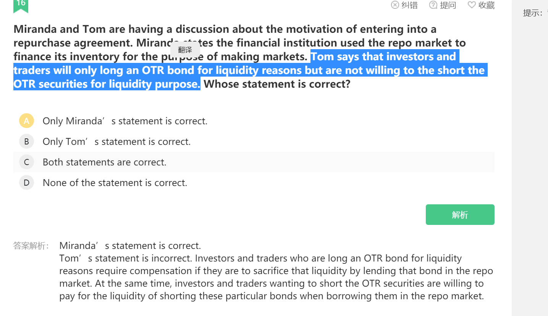The height and width of the screenshot is (316, 548).
Task: Click the 纠错 error-report circle icon
Action: 395,5
